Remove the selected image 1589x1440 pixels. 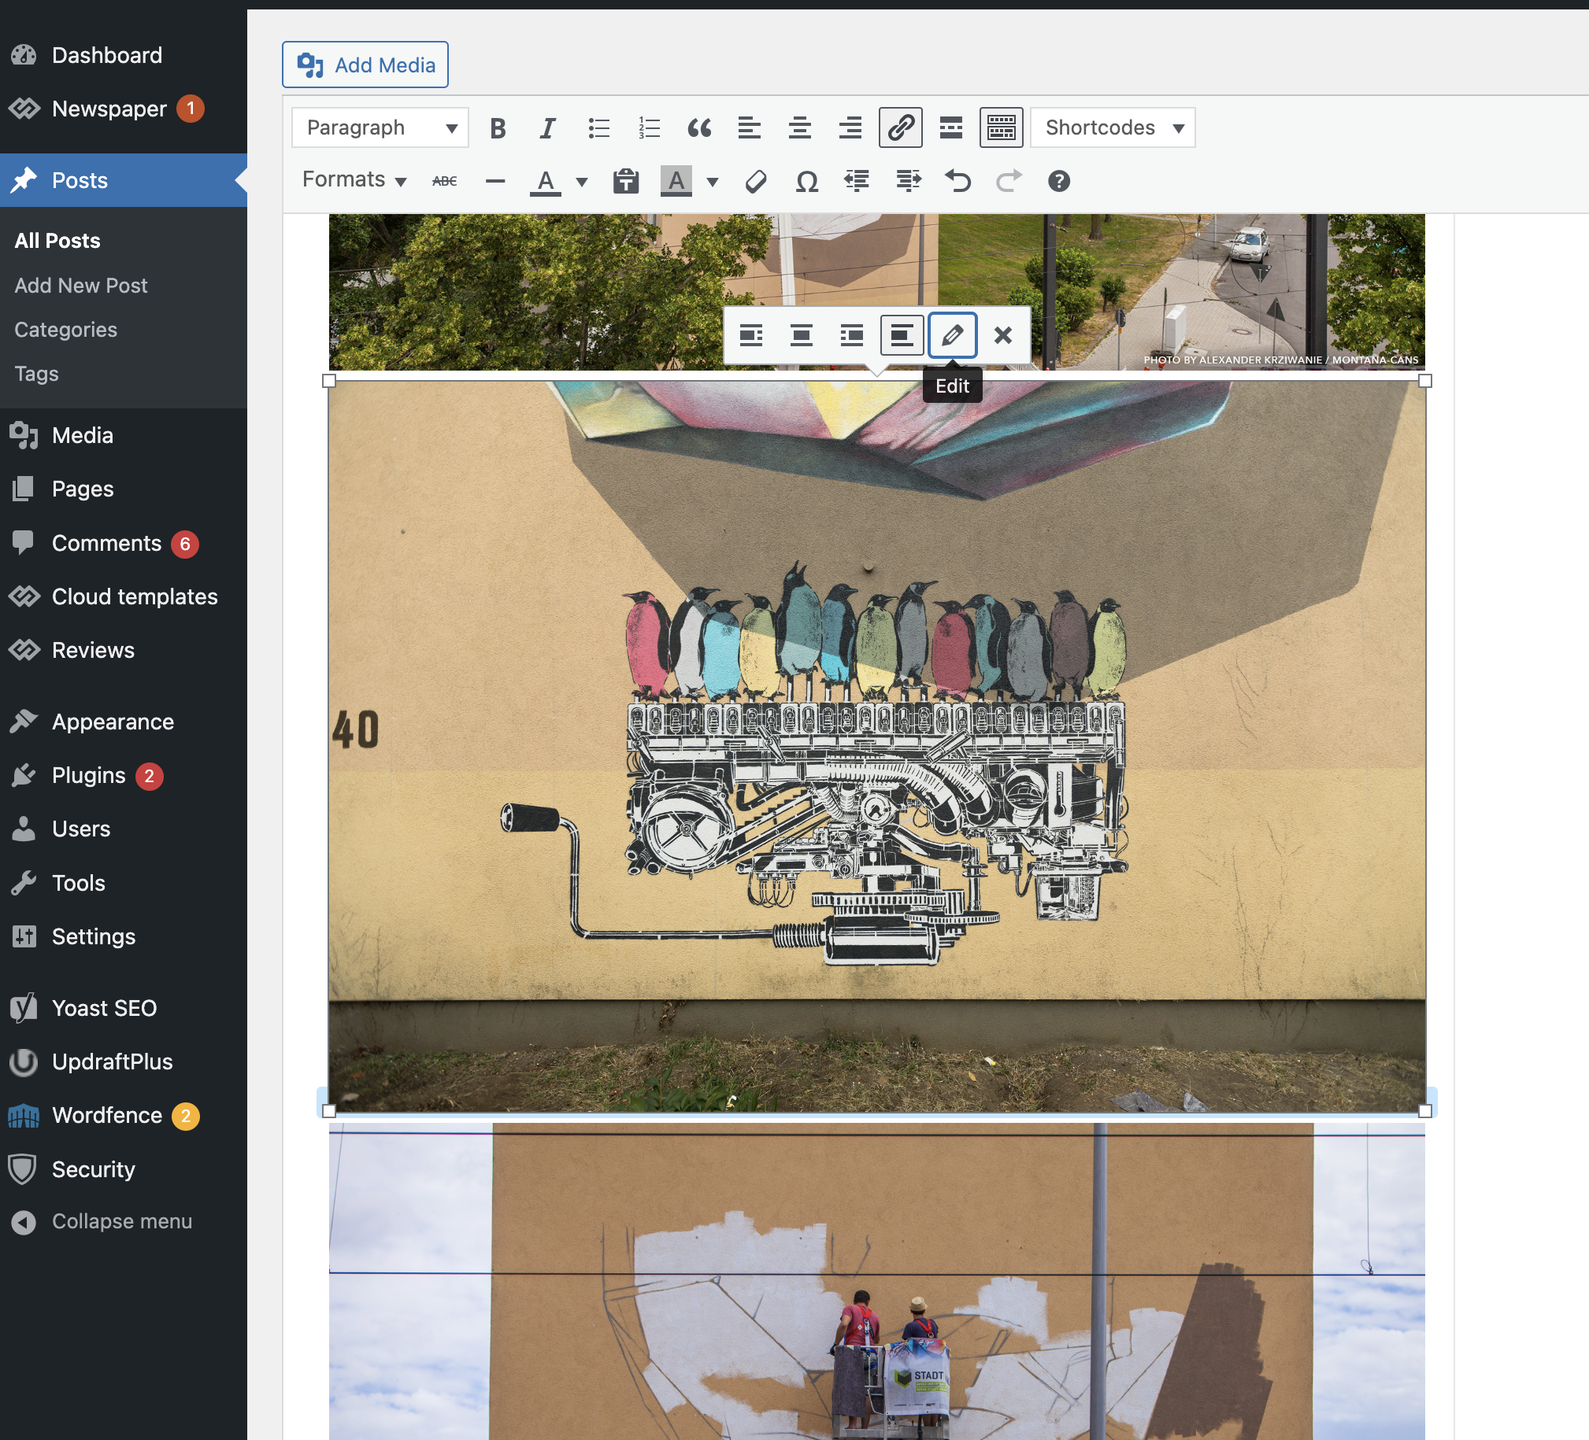(1002, 335)
